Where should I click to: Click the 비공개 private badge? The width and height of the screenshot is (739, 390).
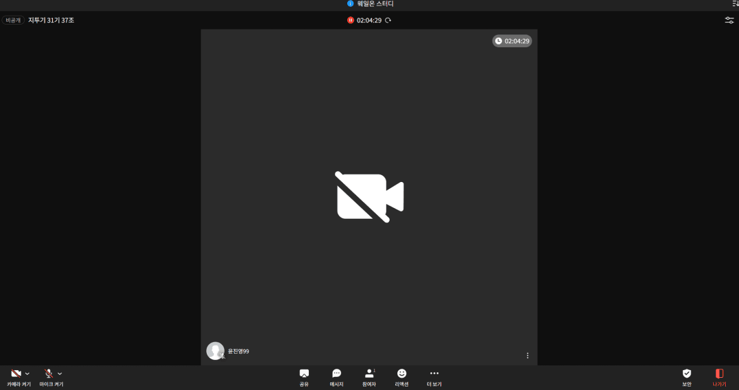13,21
